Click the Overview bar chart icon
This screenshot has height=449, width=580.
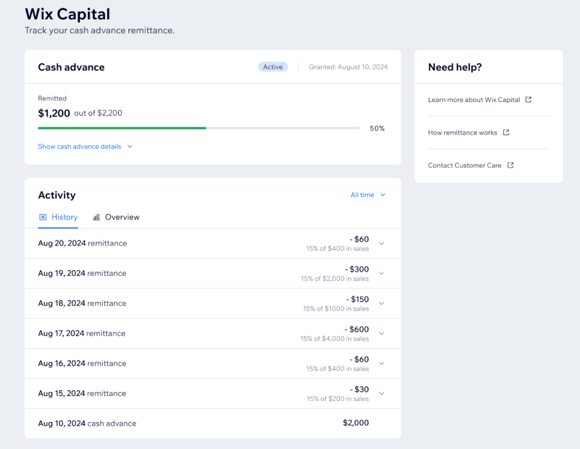pyautogui.click(x=97, y=217)
